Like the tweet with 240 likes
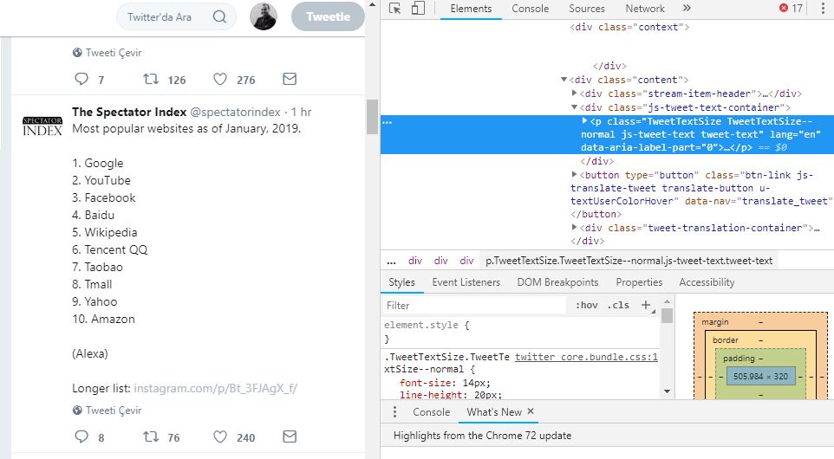This screenshot has width=834, height=459. pyautogui.click(x=220, y=436)
